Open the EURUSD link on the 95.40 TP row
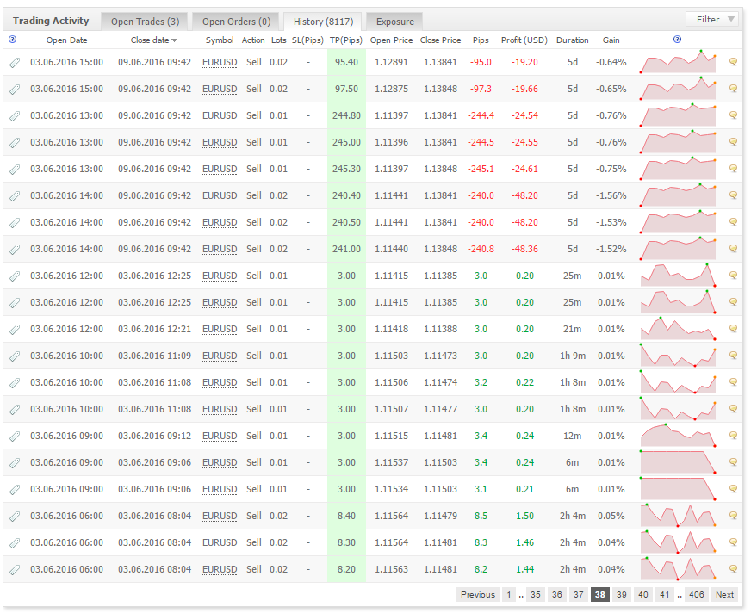Image resolution: width=751 pixels, height=613 pixels. (x=220, y=62)
